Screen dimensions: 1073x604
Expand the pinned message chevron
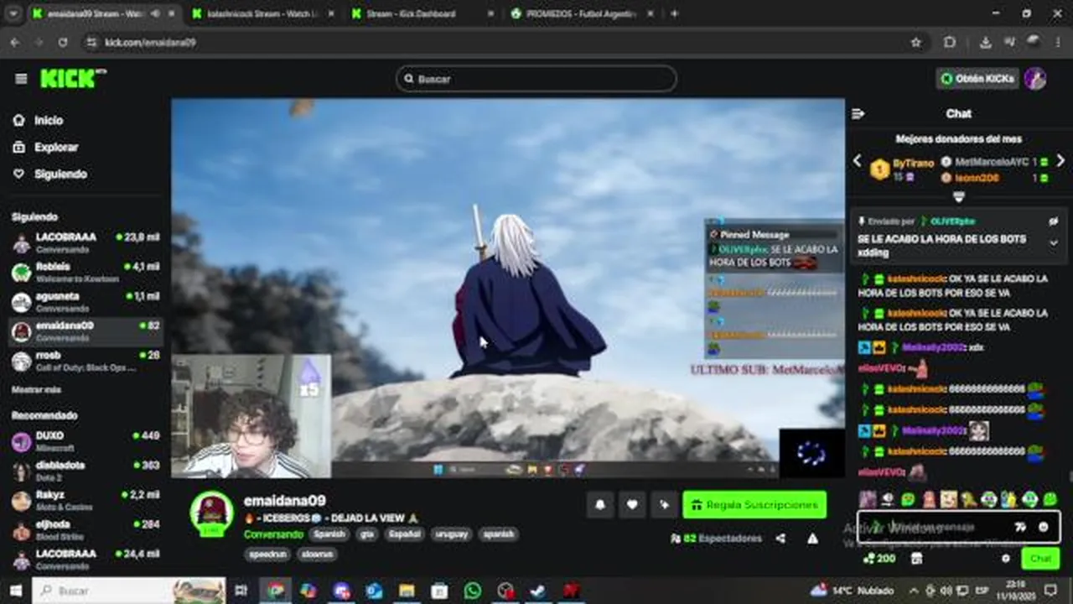pyautogui.click(x=1054, y=243)
